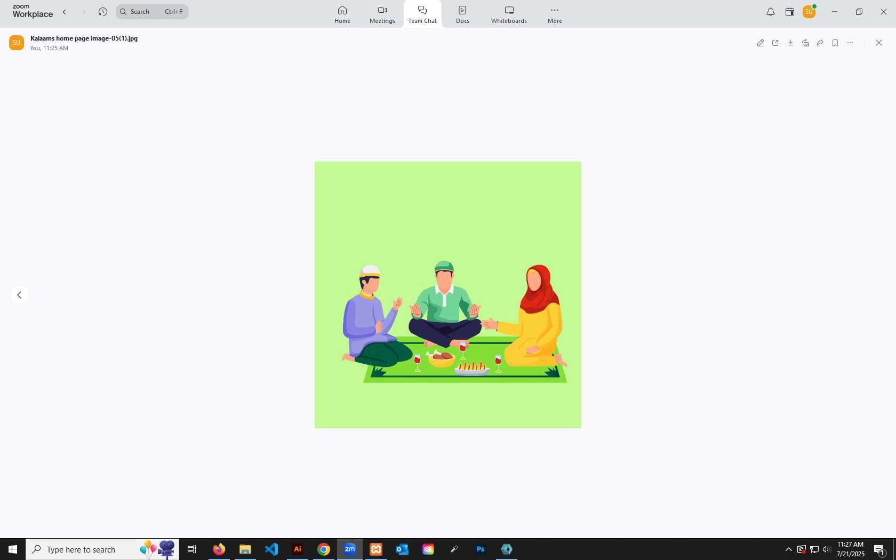This screenshot has width=896, height=560.
Task: Click the Windows Start button
Action: [x=13, y=549]
